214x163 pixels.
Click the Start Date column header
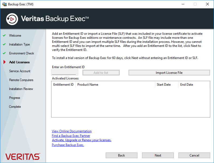(x=167, y=85)
